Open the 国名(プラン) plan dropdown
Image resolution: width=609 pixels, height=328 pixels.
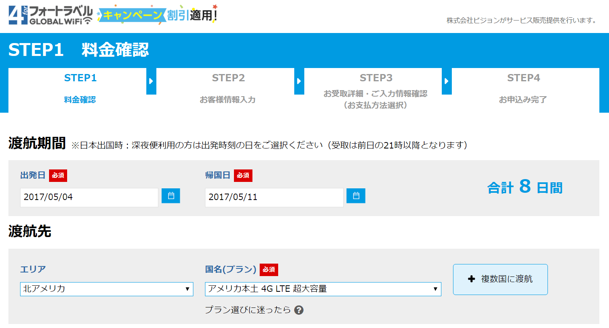pyautogui.click(x=323, y=289)
